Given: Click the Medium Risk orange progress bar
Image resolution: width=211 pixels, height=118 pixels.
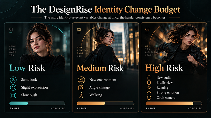Looking at the screenshot, I should (x=105, y=103).
